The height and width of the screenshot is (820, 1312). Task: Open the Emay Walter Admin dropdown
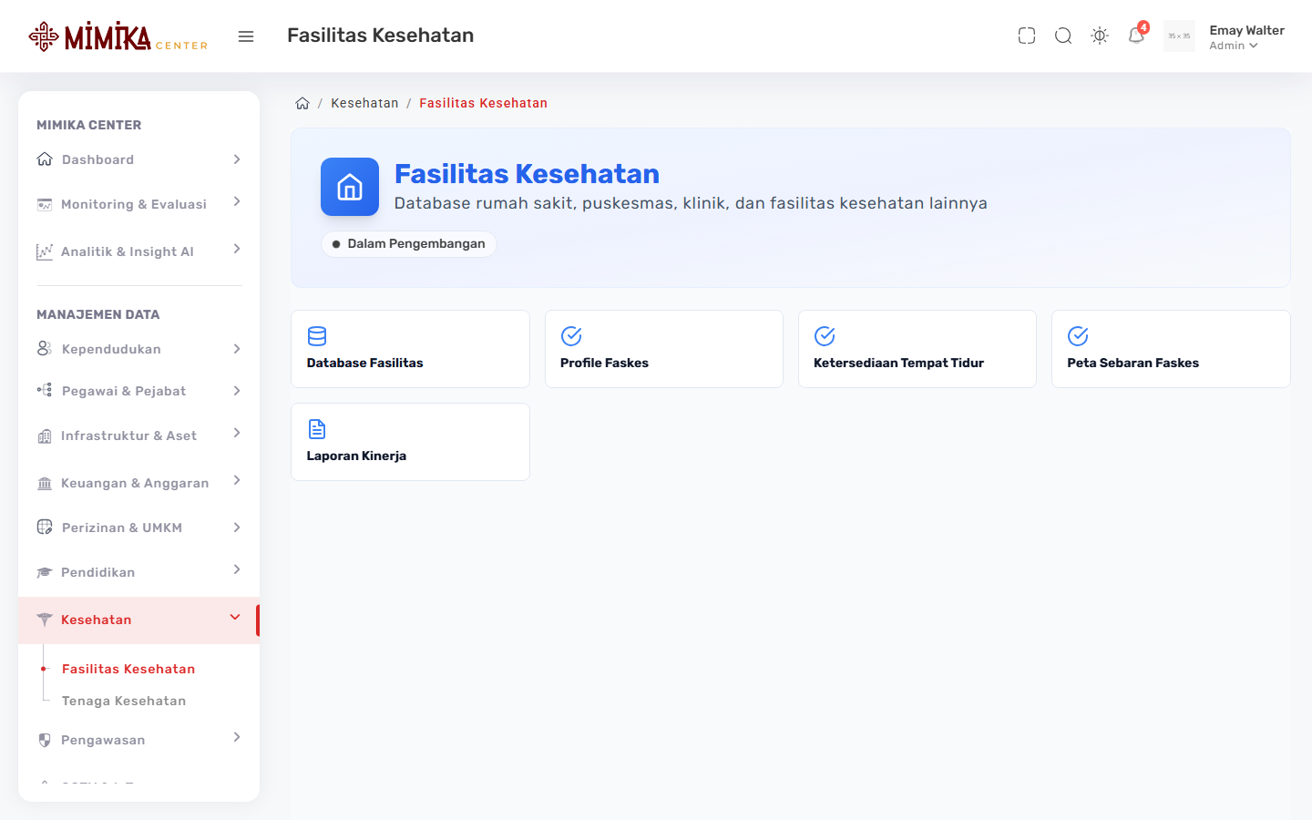(x=1246, y=37)
